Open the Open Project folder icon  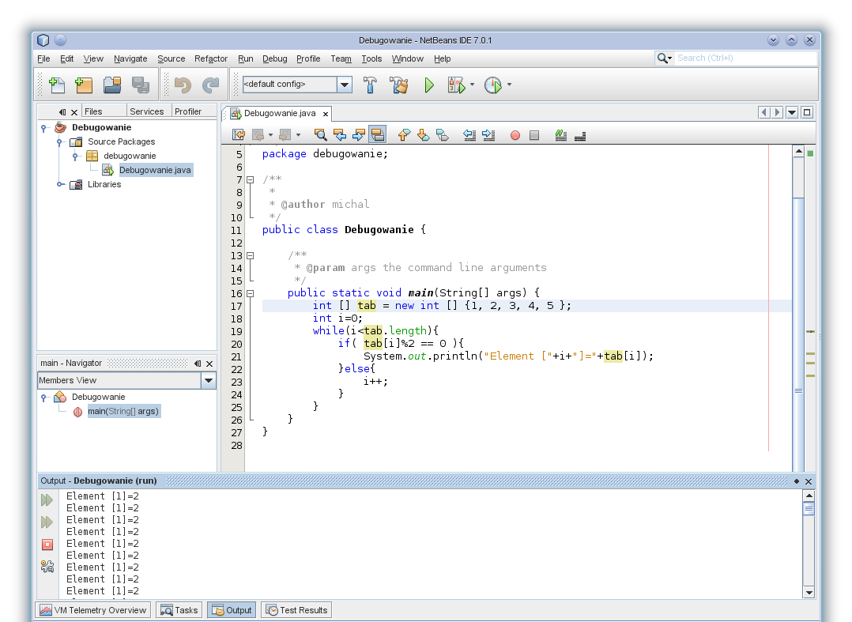[112, 85]
